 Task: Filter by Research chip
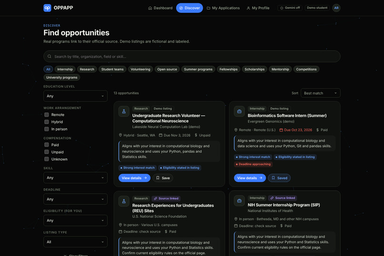pyautogui.click(x=87, y=69)
